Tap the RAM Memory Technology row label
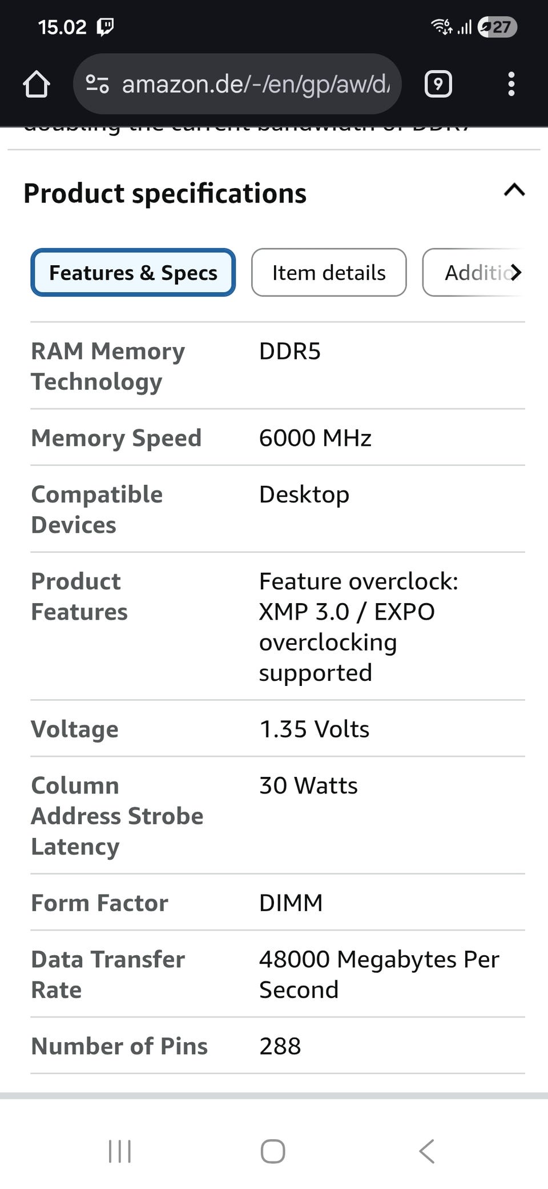 tap(108, 366)
